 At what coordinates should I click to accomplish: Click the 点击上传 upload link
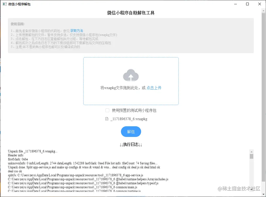(x=154, y=88)
